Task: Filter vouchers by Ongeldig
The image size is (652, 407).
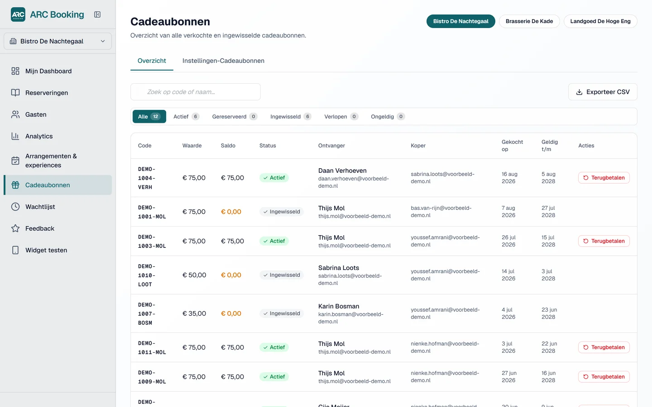Action: pos(388,116)
